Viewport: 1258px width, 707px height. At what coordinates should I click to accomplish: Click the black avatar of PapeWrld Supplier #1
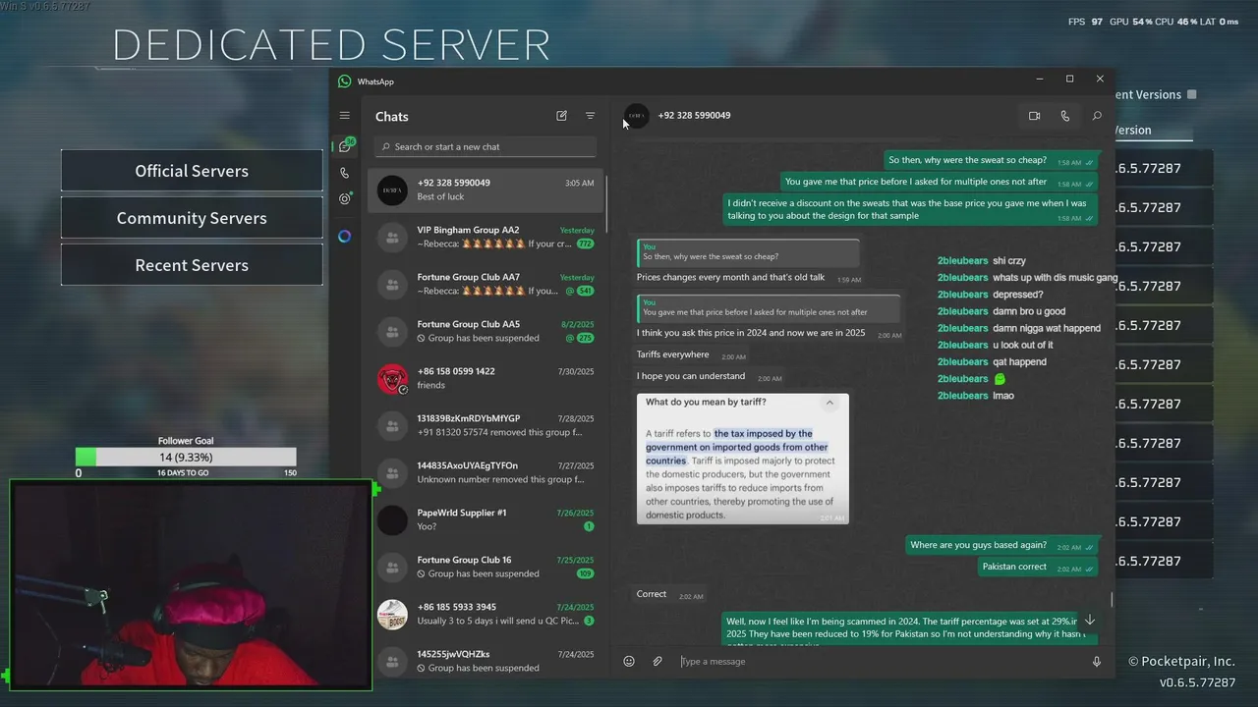392,520
